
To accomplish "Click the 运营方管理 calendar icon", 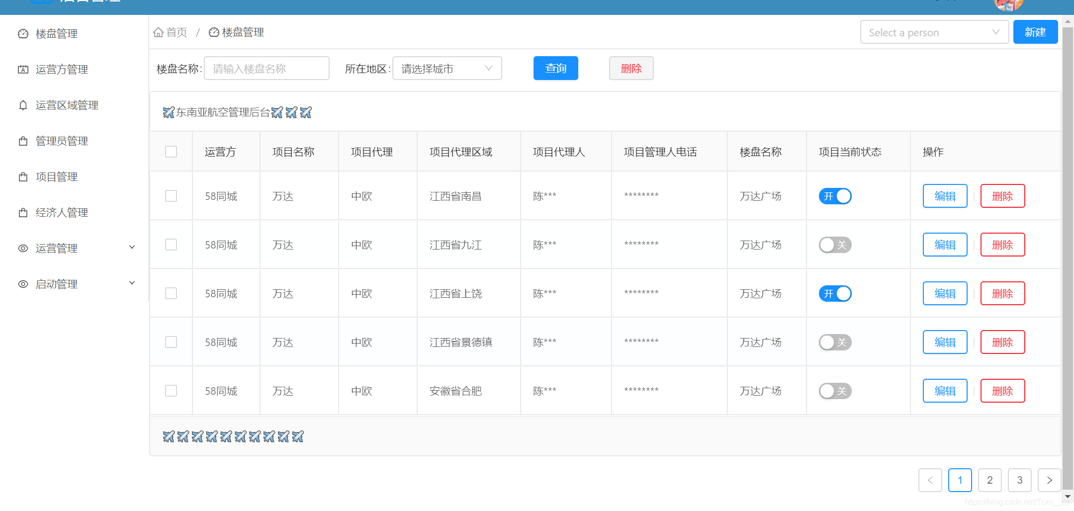I will tap(23, 69).
